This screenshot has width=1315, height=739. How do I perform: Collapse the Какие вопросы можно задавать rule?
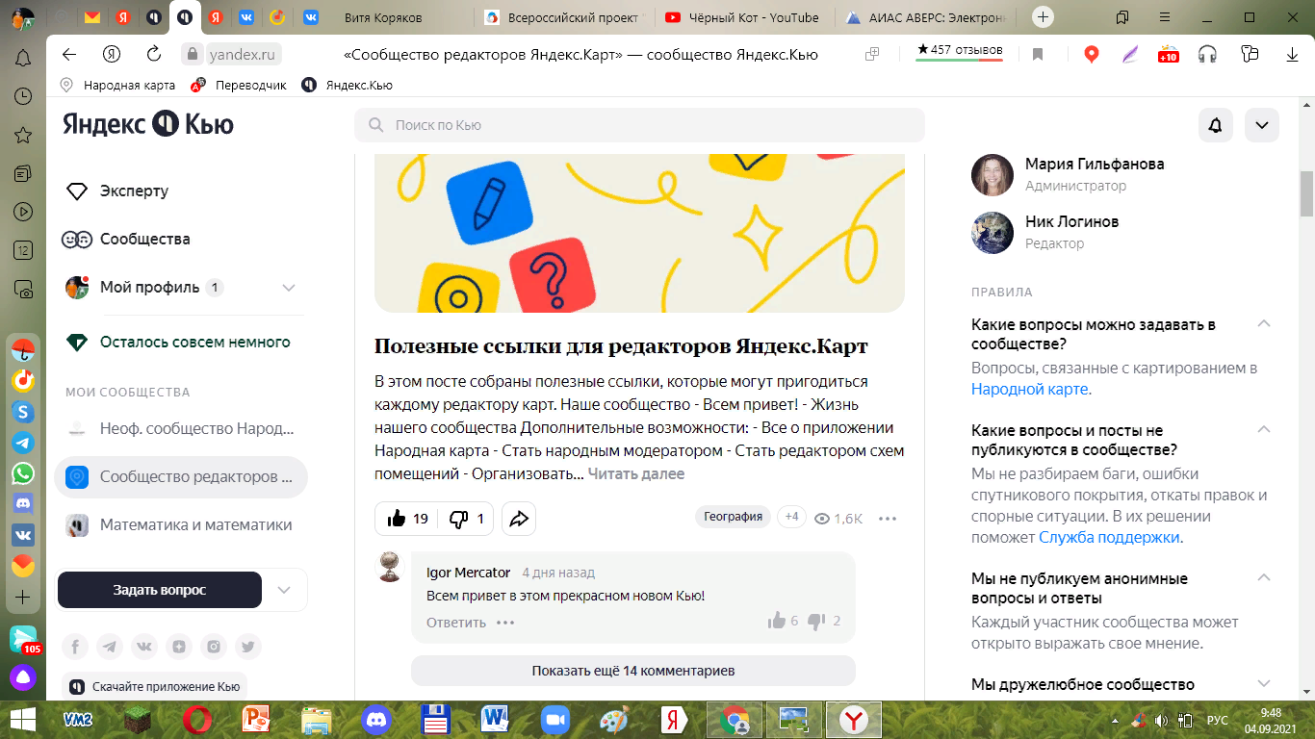point(1264,323)
